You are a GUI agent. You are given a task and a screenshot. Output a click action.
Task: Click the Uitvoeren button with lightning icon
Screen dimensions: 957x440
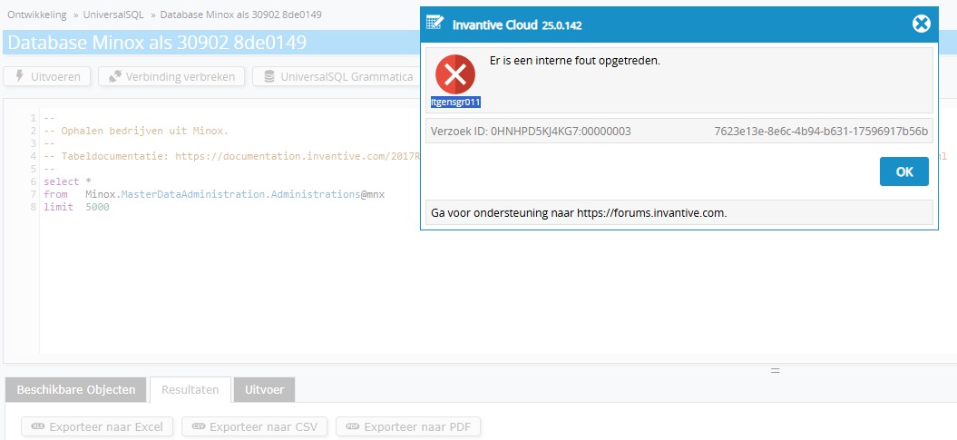(x=47, y=77)
